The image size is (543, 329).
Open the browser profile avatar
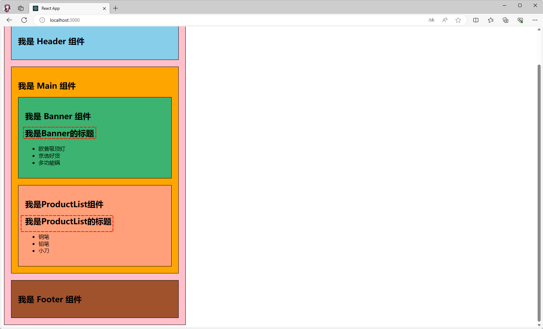[7, 8]
